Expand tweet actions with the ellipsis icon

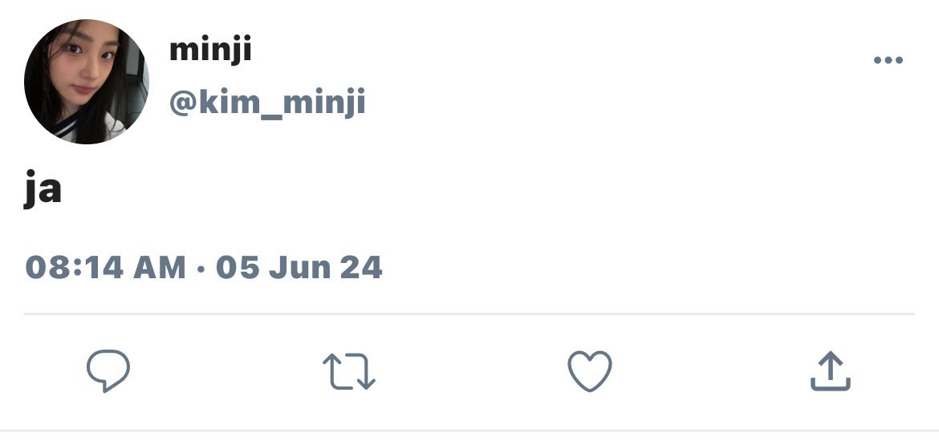(x=888, y=60)
